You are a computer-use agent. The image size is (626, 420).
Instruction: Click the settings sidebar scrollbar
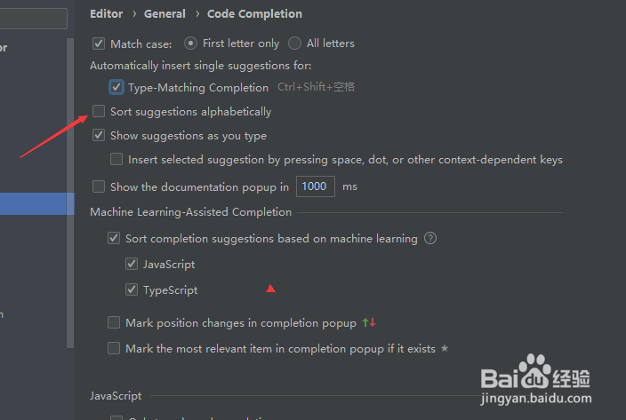70,194
